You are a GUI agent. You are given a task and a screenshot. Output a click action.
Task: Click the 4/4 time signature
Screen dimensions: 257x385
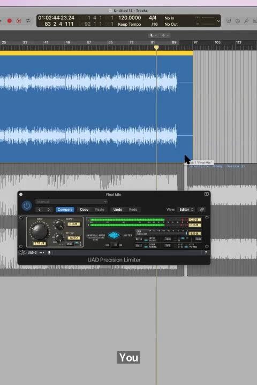[153, 18]
